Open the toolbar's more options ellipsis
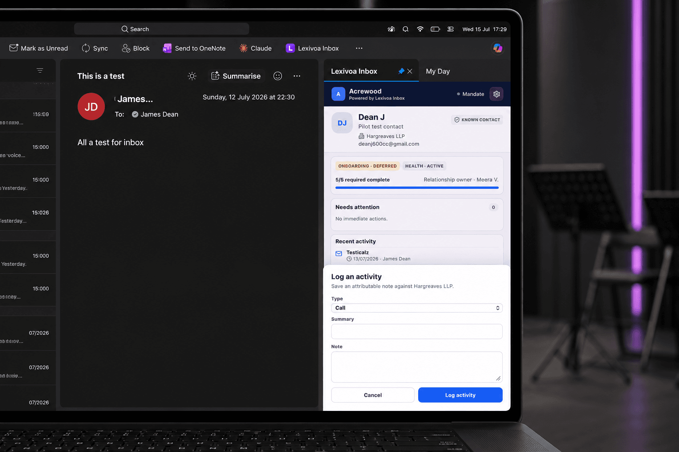 click(359, 48)
